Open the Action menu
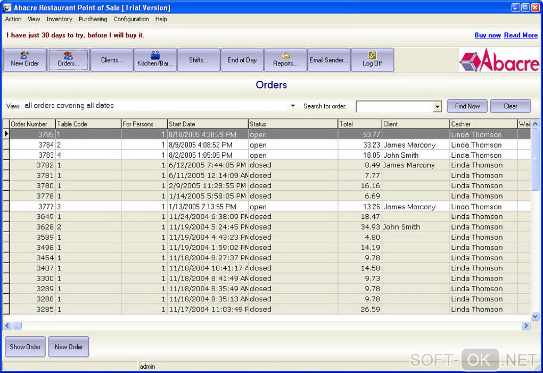The width and height of the screenshot is (543, 373). tap(13, 19)
